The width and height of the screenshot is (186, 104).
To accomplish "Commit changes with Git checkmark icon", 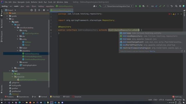I will click(x=160, y=6).
